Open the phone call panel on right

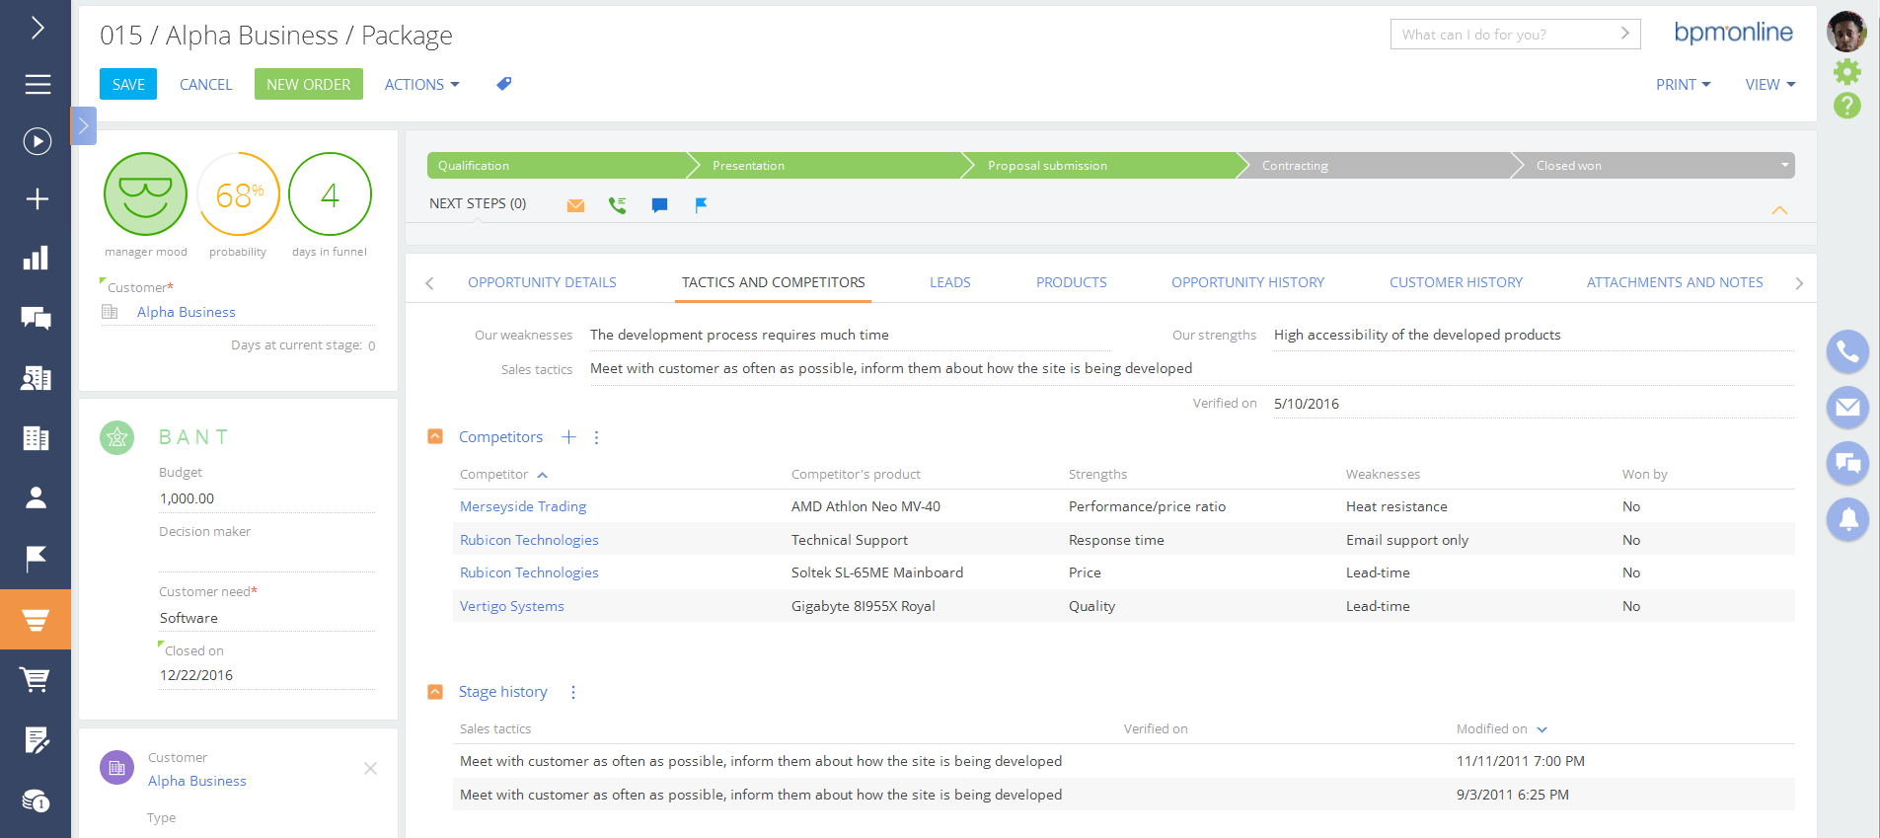(1847, 351)
